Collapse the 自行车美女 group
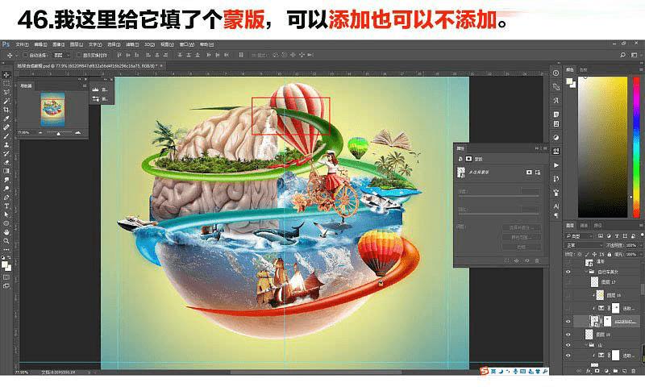This screenshot has width=645, height=387. point(587,272)
